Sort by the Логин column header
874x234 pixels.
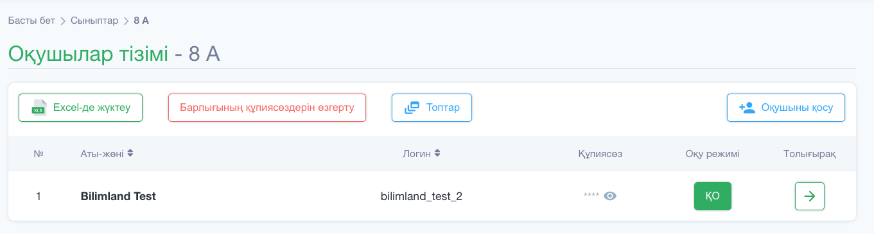(x=417, y=153)
